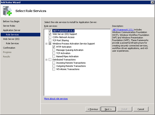Go to Server Roles step
This screenshot has width=155, height=115.
(x=9, y=26)
